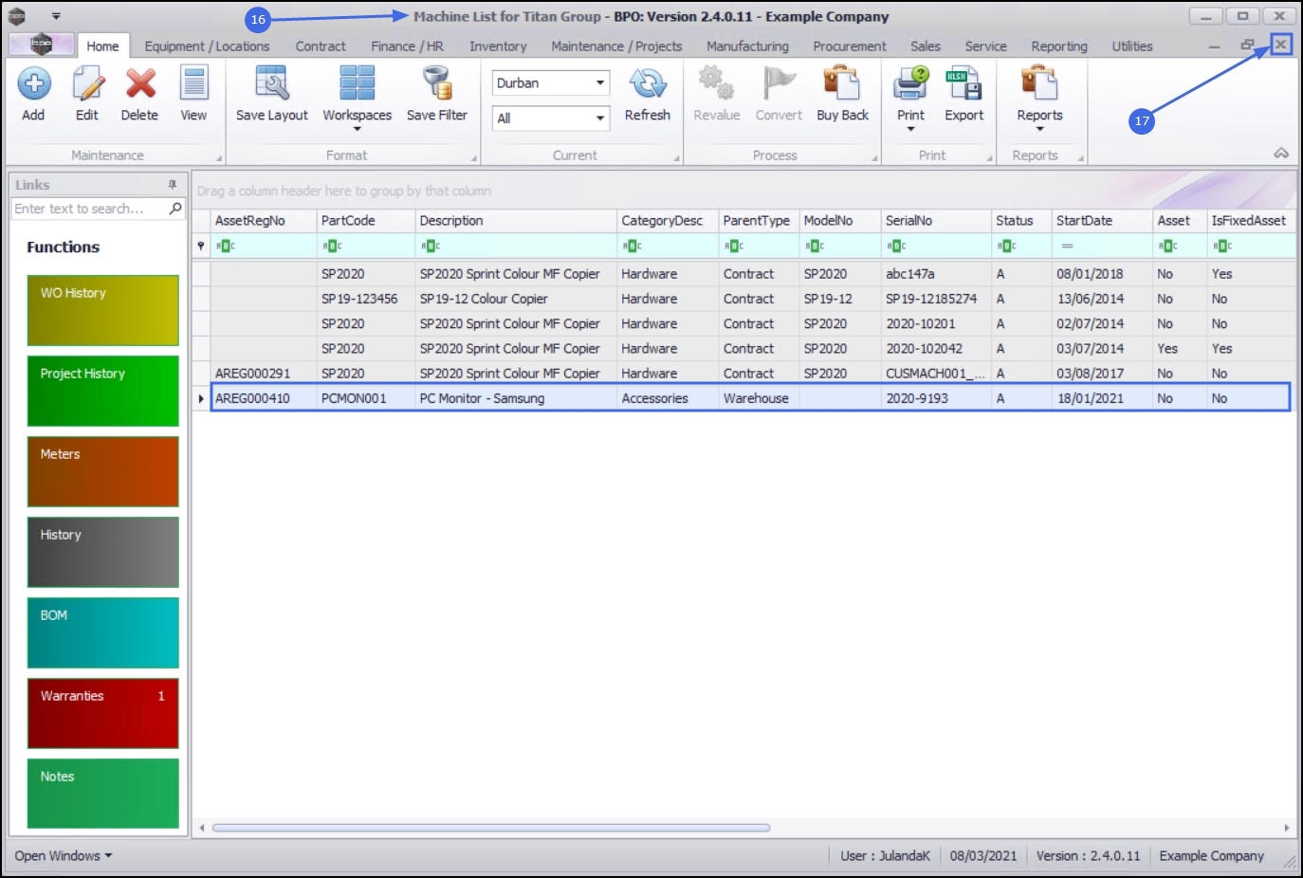Click the Export icon
Screen dimensions: 1303x878
tap(963, 84)
